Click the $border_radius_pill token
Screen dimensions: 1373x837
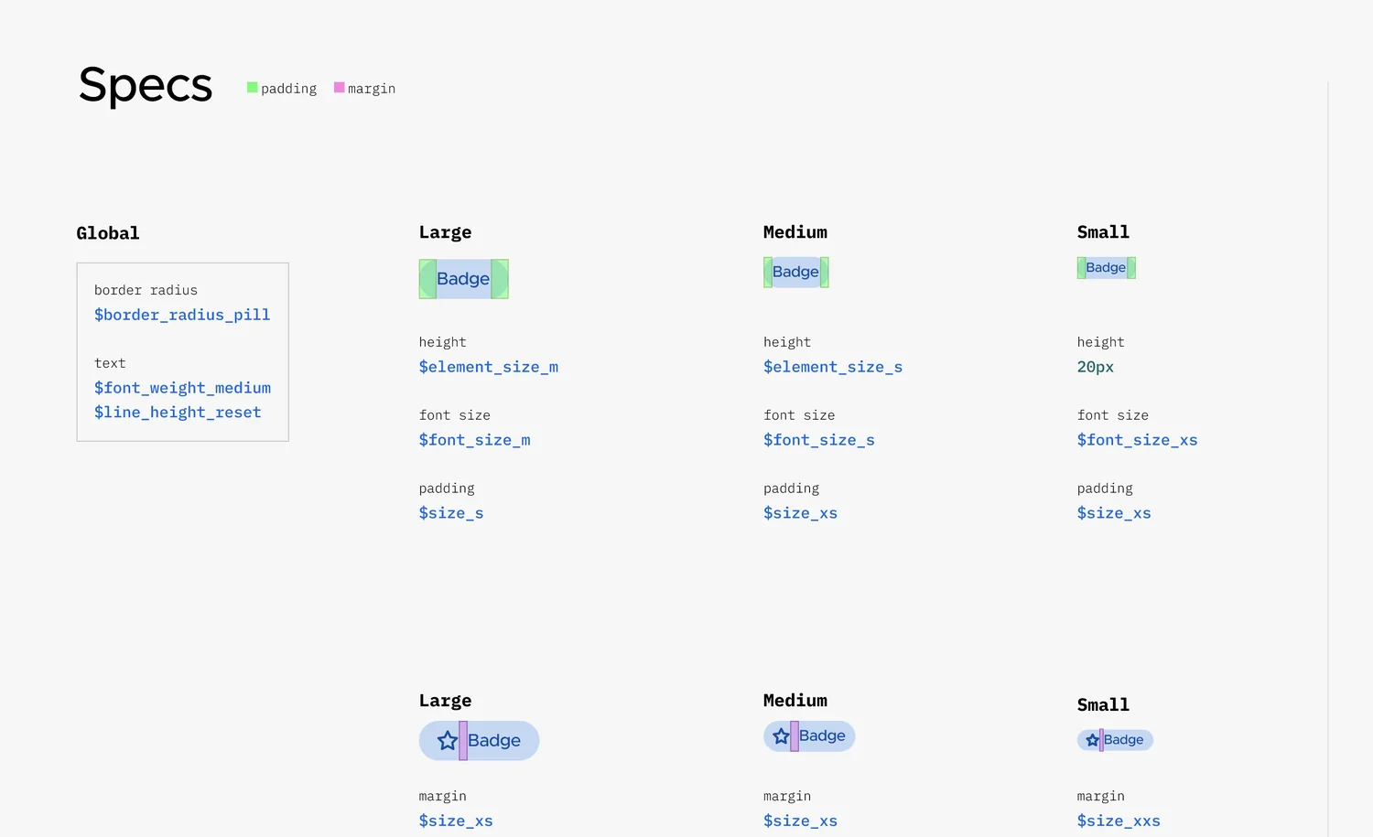tap(182, 315)
